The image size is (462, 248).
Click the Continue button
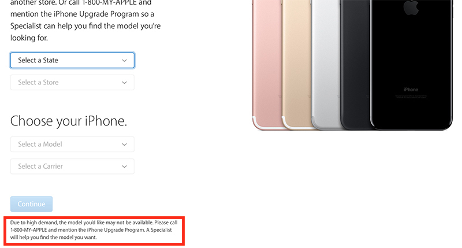pos(31,204)
